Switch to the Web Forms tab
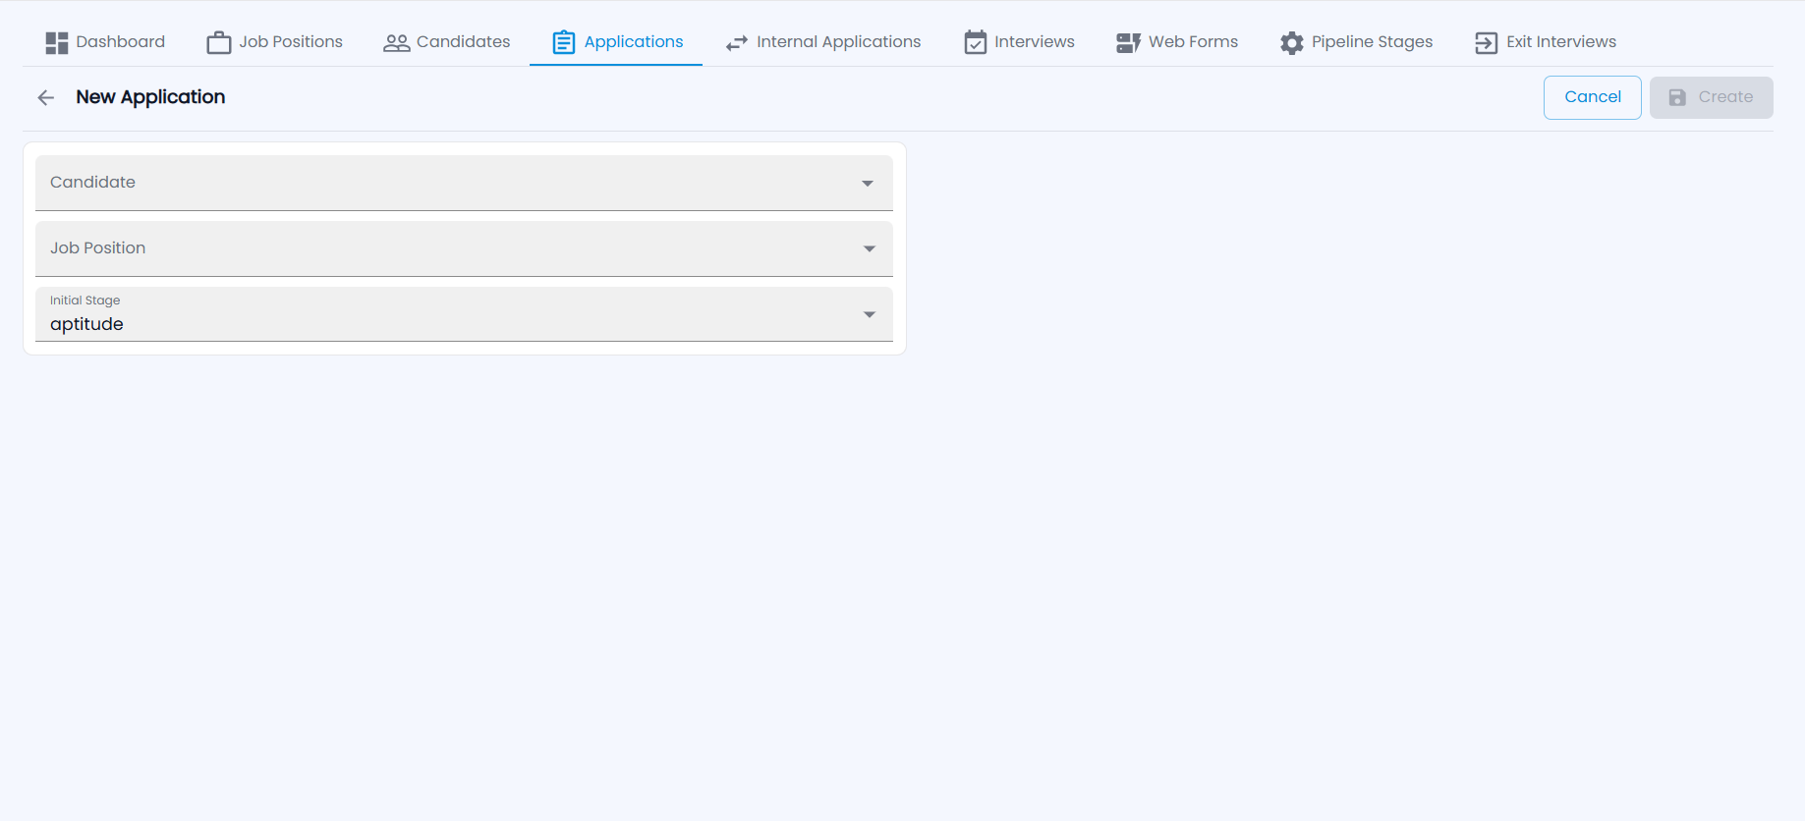 pyautogui.click(x=1177, y=42)
